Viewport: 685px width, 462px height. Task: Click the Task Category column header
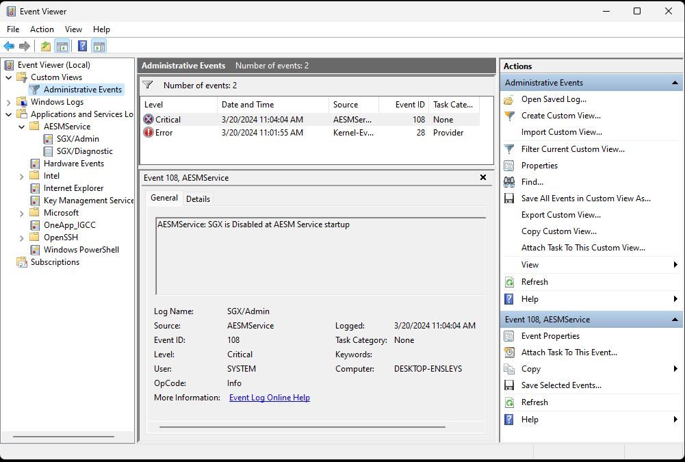454,105
